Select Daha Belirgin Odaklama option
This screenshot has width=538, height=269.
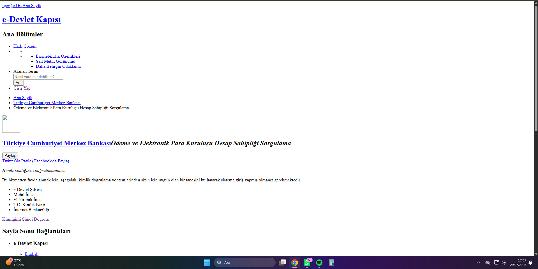pos(58,66)
